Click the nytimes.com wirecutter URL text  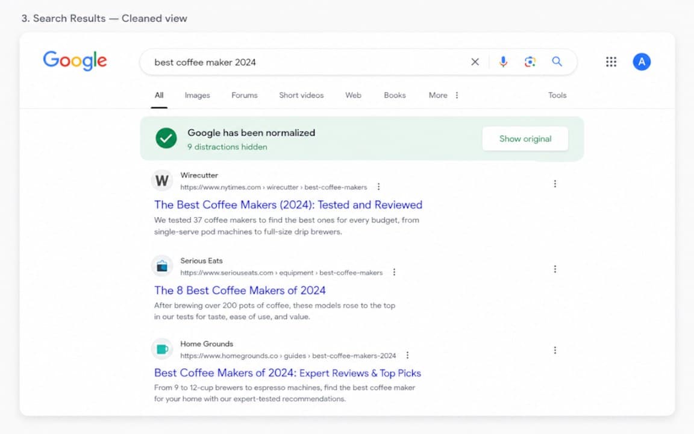click(274, 187)
